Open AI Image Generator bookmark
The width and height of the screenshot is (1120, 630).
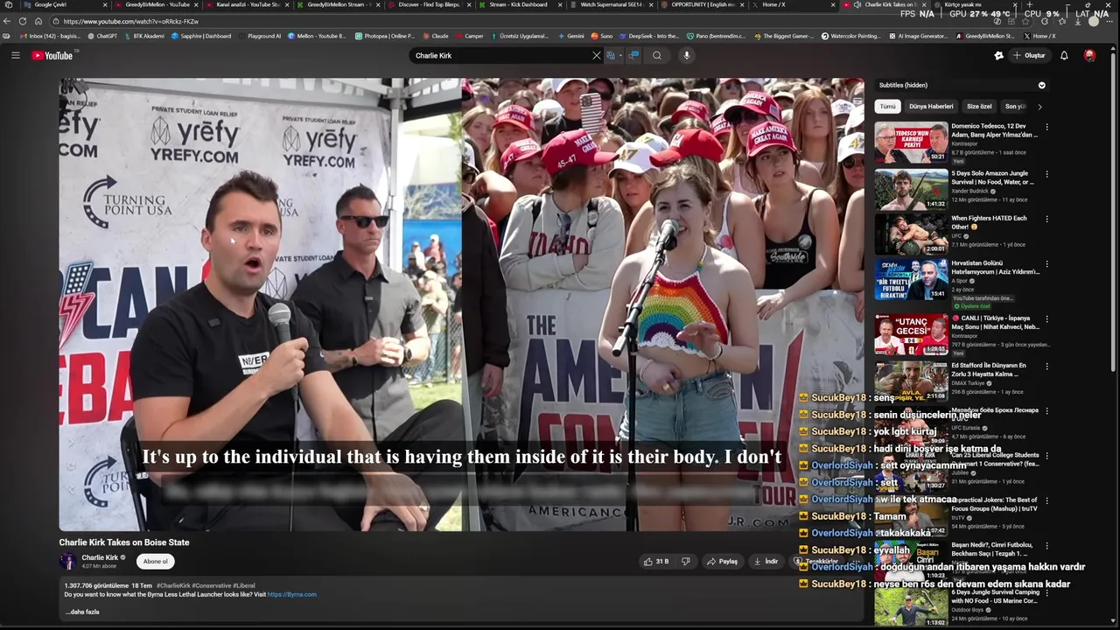click(918, 36)
